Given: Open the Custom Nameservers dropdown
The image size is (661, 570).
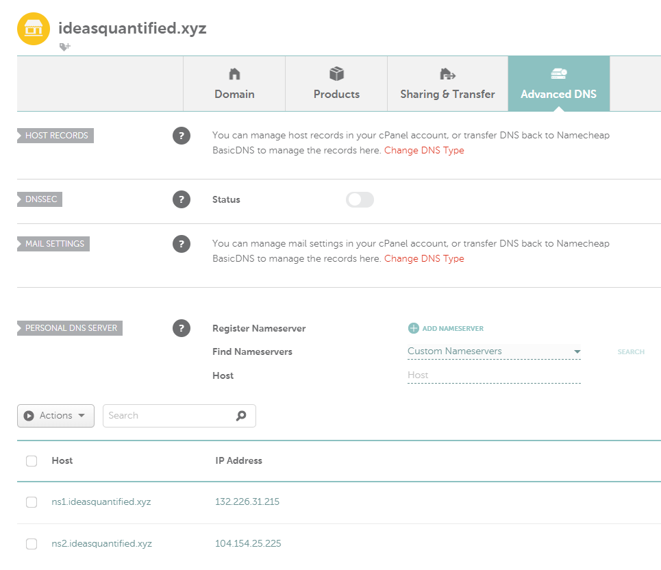Looking at the screenshot, I should (x=494, y=351).
